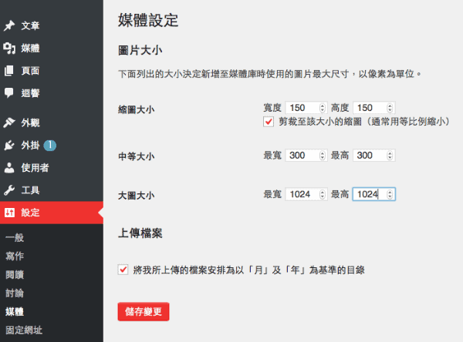Click the media icon beside 媒體 in main menu
The image size is (463, 342).
pyautogui.click(x=9, y=49)
